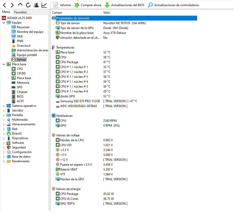This screenshot has height=217, width=234.
Task: Collapse the Equipo tree node
Action: 4,23
